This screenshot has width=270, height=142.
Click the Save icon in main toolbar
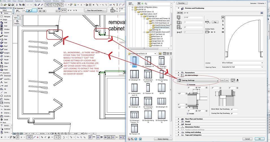click(x=9, y=5)
